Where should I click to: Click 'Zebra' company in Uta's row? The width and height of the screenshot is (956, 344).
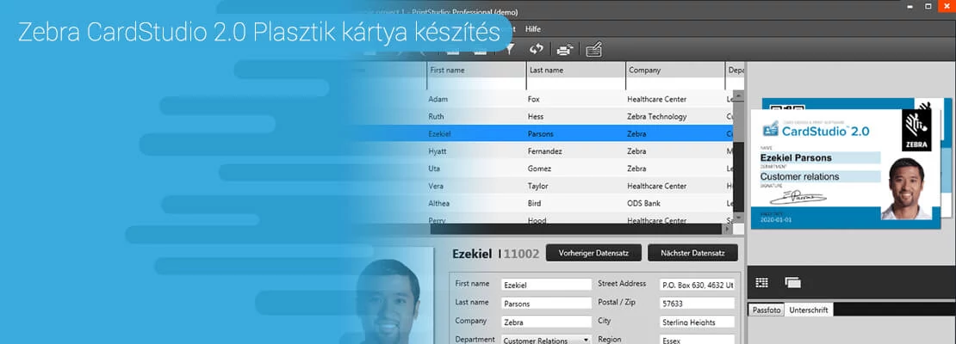[x=636, y=169]
